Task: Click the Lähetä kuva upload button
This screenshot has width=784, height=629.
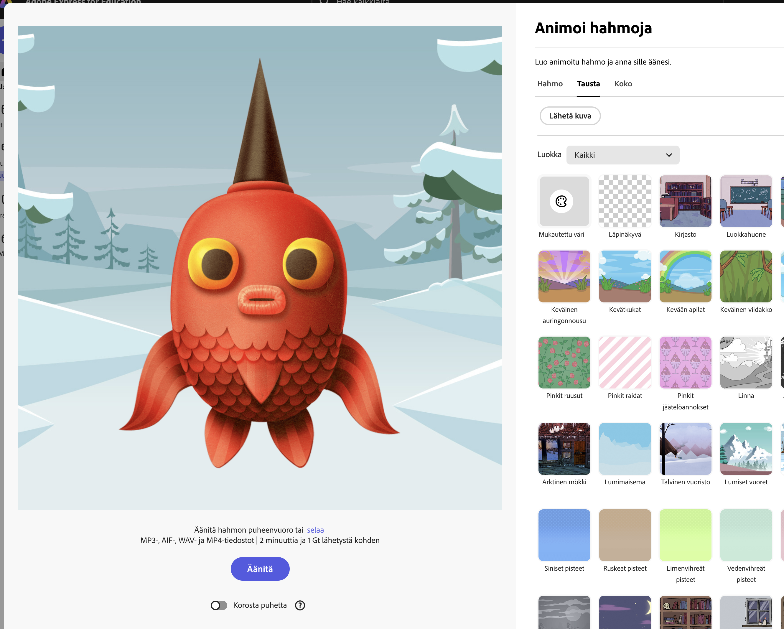Action: tap(570, 116)
